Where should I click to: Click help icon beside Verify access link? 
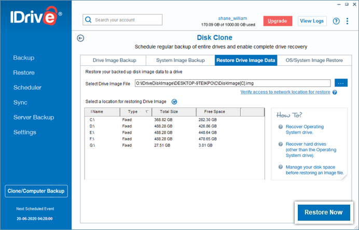pyautogui.click(x=335, y=92)
